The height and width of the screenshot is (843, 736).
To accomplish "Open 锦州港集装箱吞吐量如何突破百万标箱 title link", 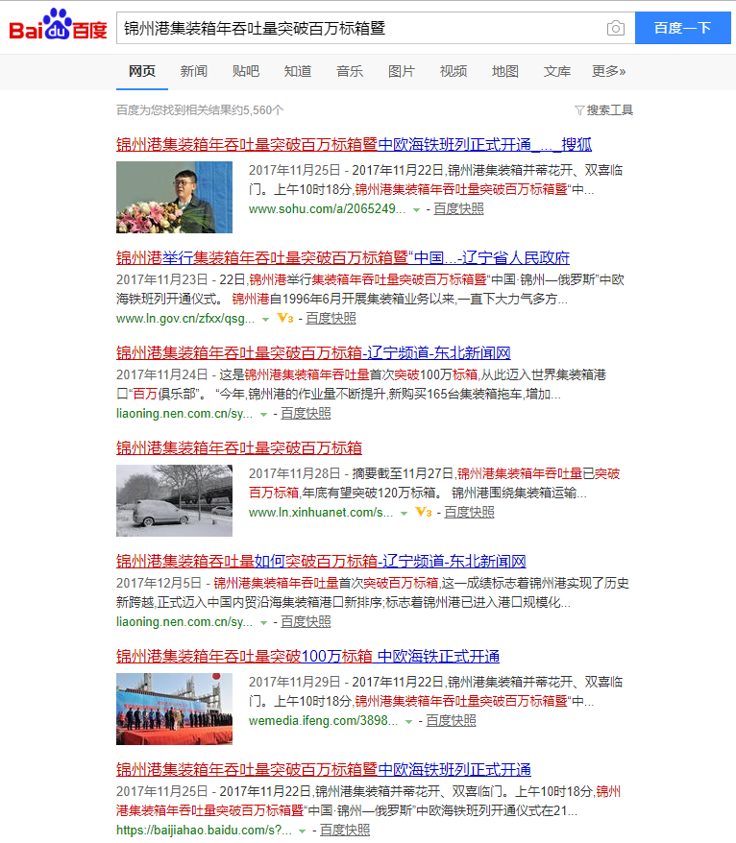I will [x=321, y=562].
